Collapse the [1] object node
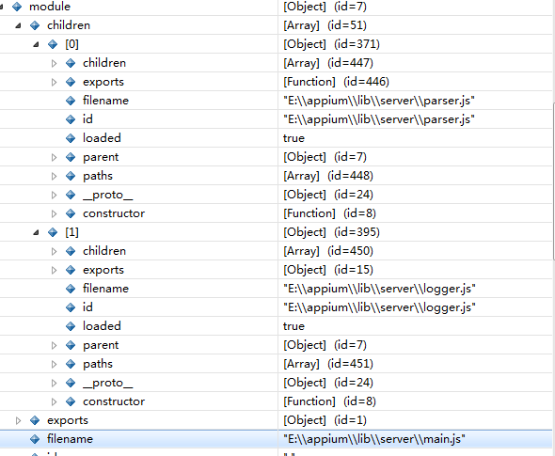 click(36, 232)
